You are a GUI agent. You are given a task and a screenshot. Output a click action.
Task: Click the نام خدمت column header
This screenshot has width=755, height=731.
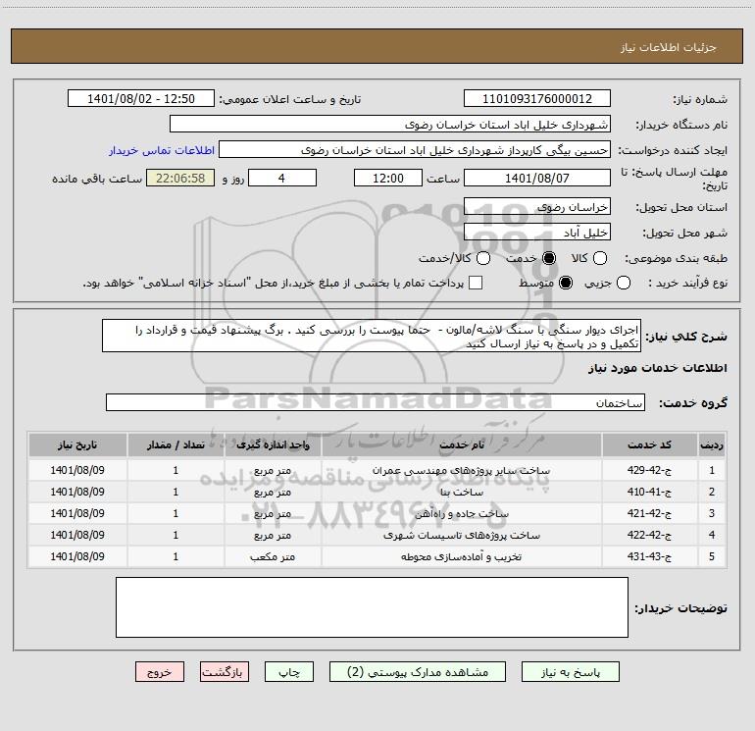461,444
